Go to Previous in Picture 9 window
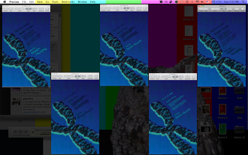This screenshot has width=248, height=155. (x=201, y=9)
